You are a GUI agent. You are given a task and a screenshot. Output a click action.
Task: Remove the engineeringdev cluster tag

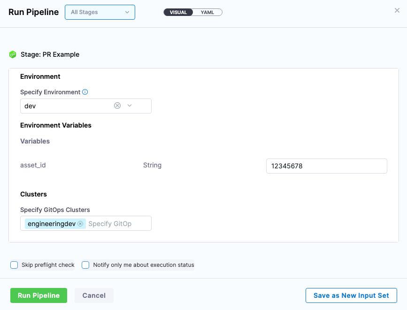coord(80,224)
